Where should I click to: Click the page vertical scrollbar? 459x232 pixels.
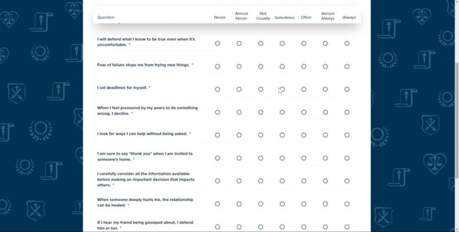coord(457,120)
